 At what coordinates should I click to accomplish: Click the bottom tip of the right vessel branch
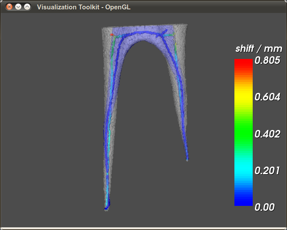tap(187, 159)
